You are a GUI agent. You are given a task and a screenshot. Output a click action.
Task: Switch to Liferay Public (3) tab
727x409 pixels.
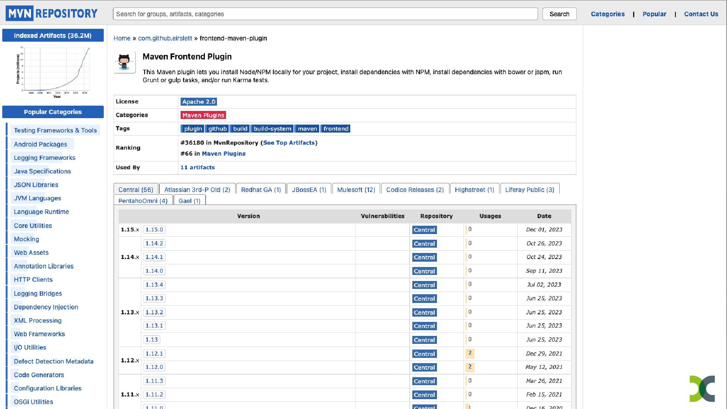click(x=530, y=190)
